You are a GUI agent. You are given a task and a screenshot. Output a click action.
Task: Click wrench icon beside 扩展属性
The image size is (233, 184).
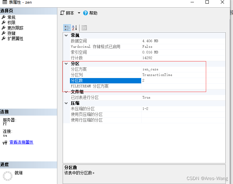tap(3, 39)
